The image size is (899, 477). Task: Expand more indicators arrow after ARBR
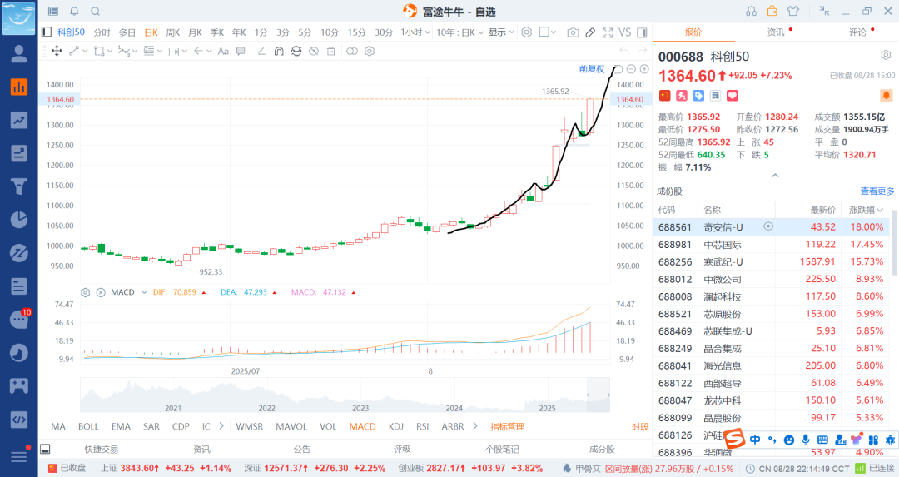tap(475, 426)
